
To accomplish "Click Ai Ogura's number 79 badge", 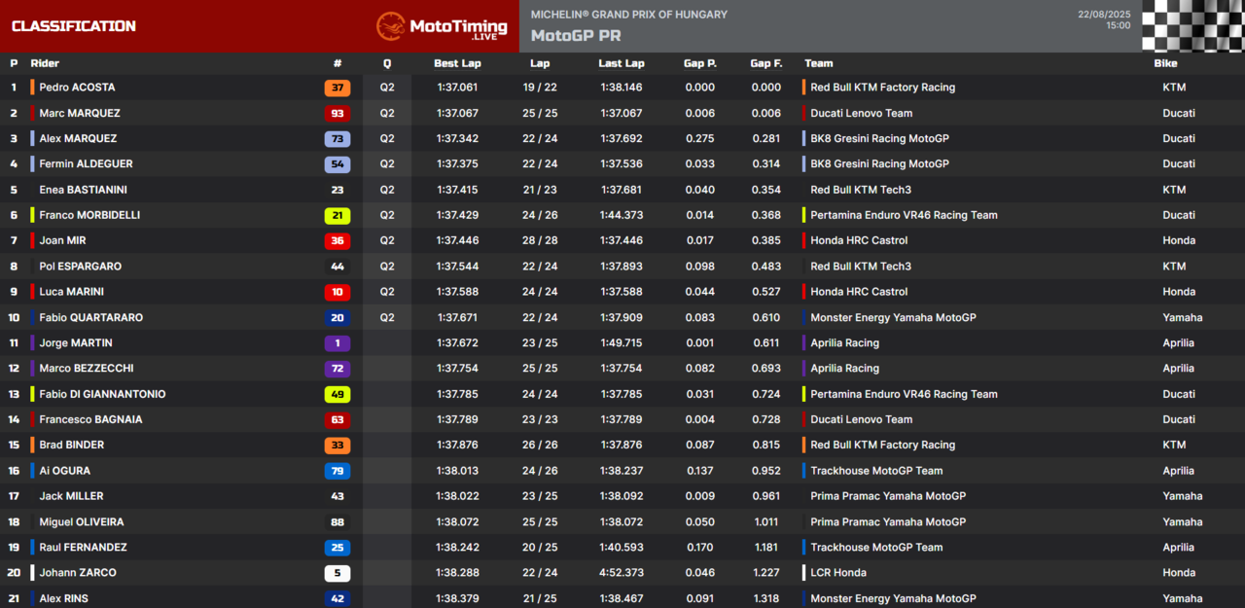I will [338, 471].
